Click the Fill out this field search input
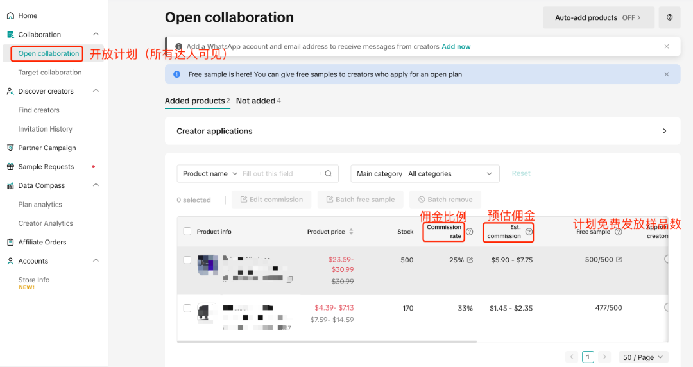 point(279,173)
